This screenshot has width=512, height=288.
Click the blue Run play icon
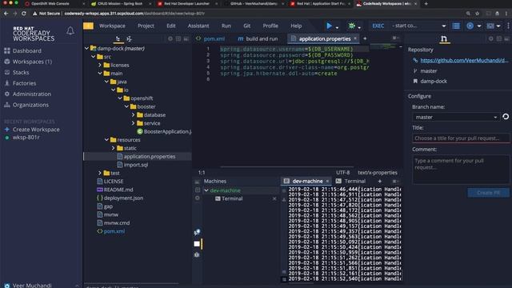(329, 26)
